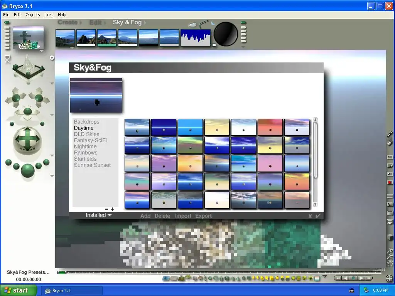Open the File menu
This screenshot has height=296, width=395.
(6, 15)
